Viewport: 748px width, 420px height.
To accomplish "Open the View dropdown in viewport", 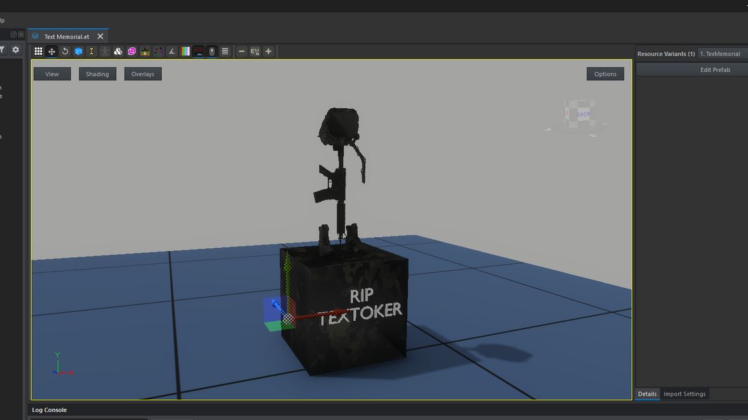I will [x=52, y=74].
